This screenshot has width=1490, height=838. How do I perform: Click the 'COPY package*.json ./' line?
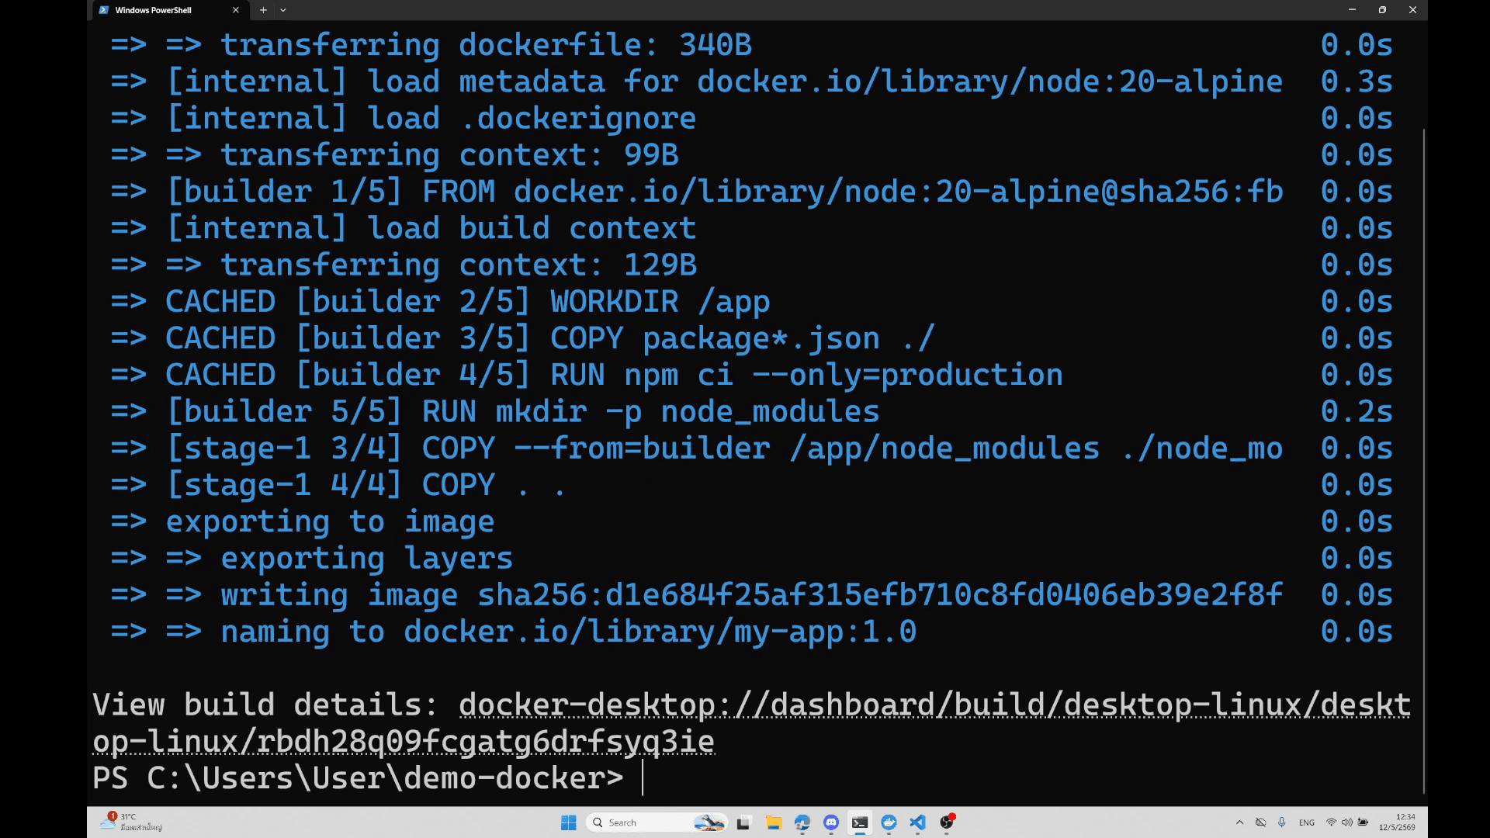[x=522, y=339]
